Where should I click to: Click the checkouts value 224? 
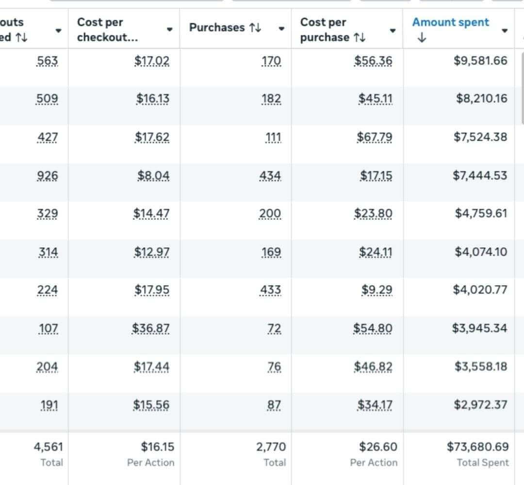(x=48, y=290)
